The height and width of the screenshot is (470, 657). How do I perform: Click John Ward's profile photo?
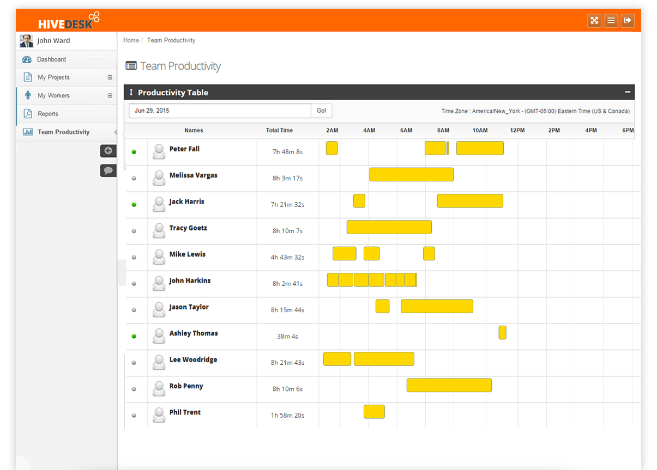click(26, 41)
